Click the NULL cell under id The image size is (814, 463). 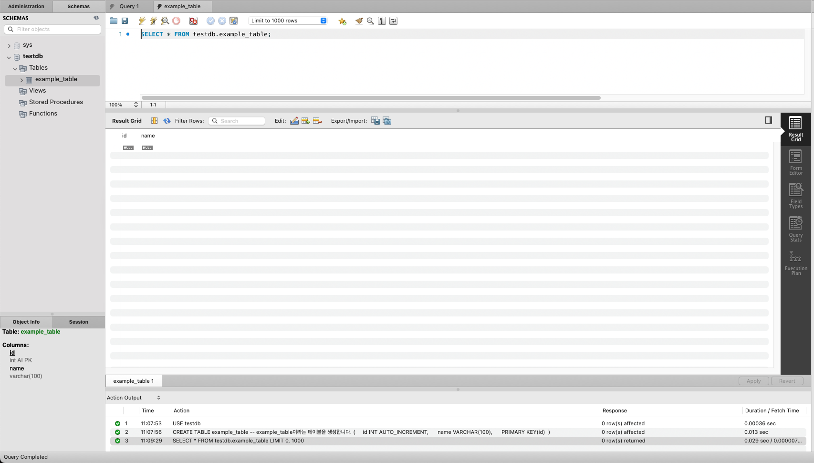(128, 148)
